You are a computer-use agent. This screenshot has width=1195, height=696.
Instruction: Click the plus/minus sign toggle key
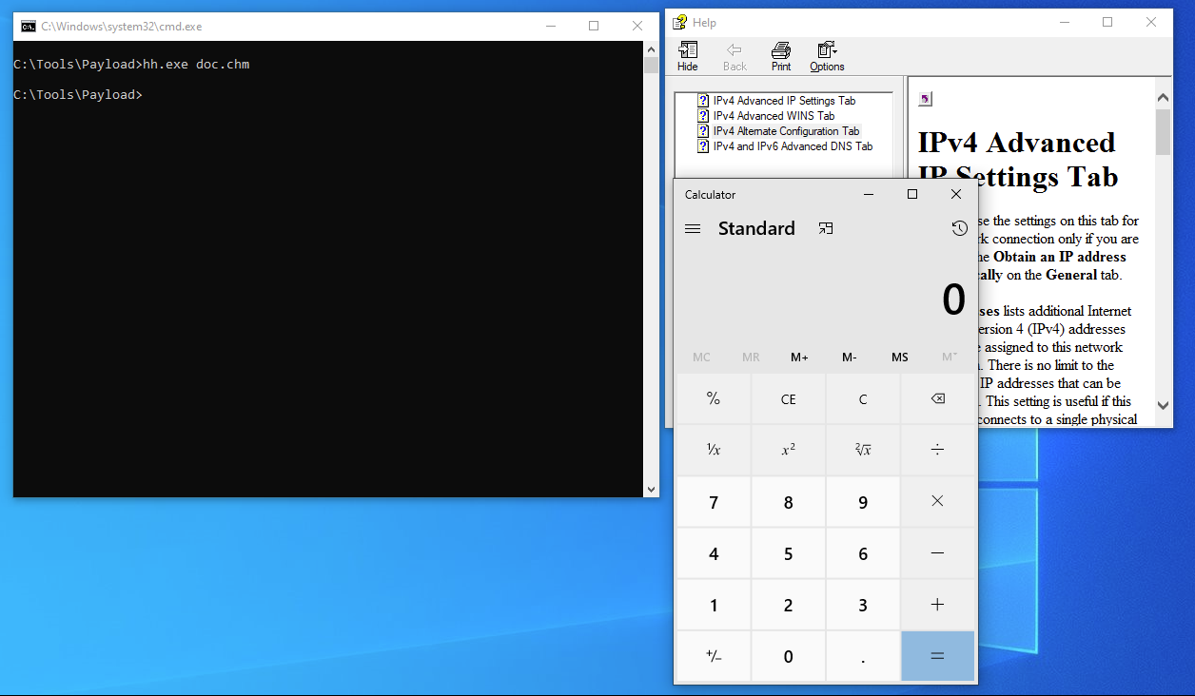[714, 656]
